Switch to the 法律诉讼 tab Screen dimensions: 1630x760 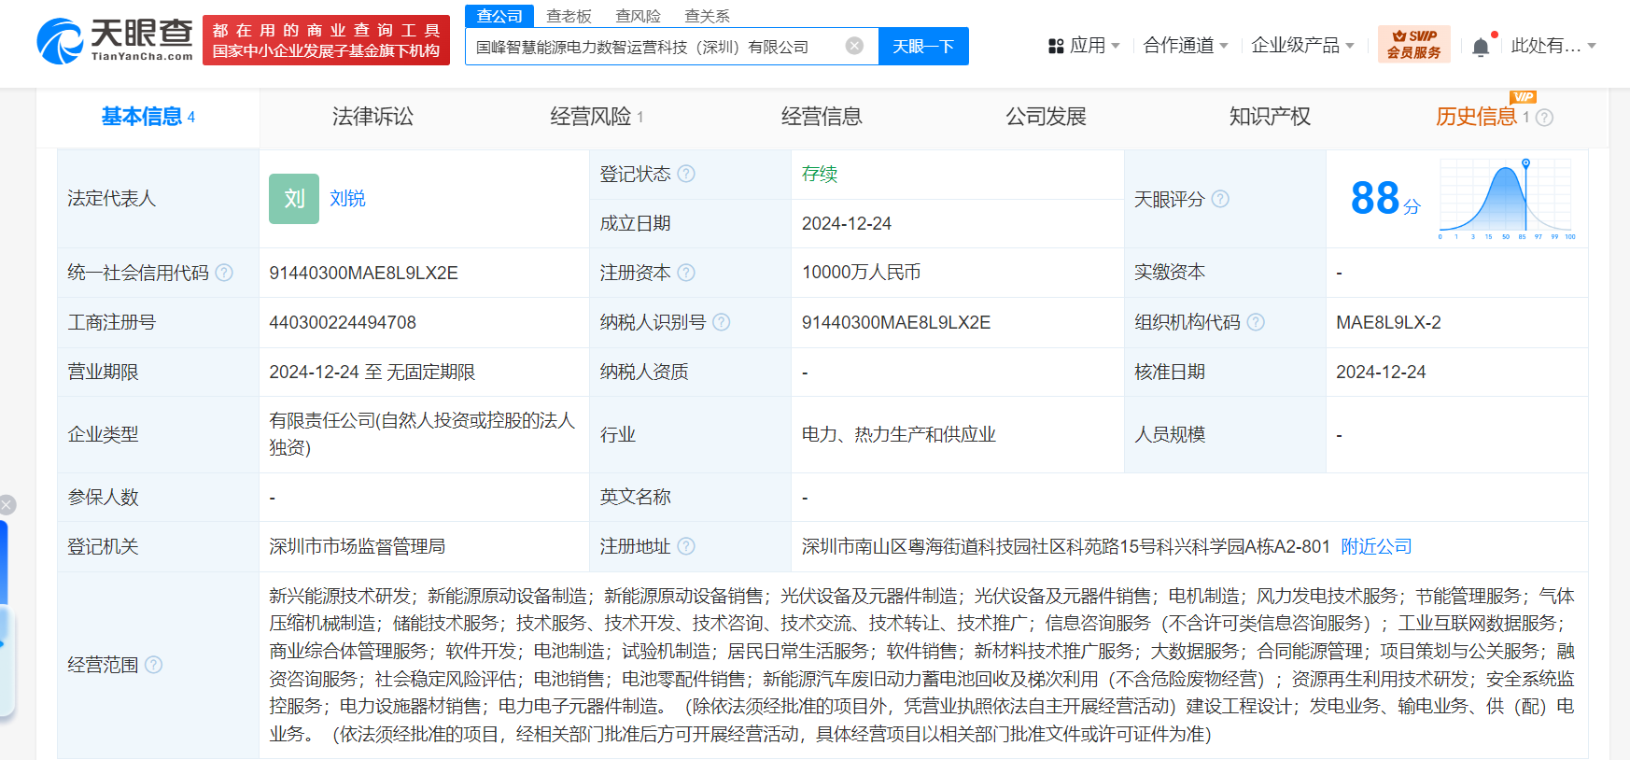pyautogui.click(x=372, y=117)
